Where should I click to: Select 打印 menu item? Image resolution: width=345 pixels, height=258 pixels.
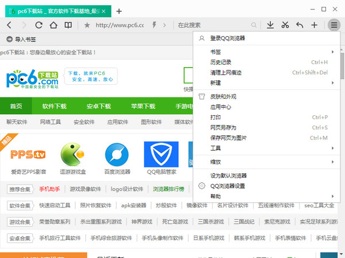[267, 118]
